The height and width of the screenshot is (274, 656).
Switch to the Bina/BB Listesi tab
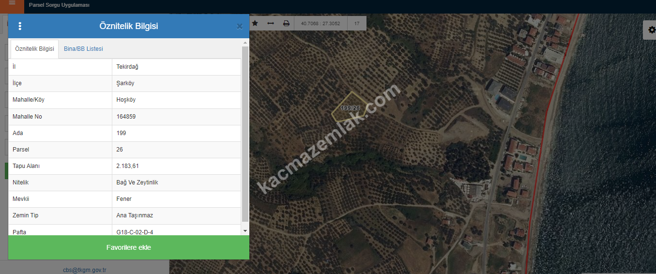pos(83,49)
